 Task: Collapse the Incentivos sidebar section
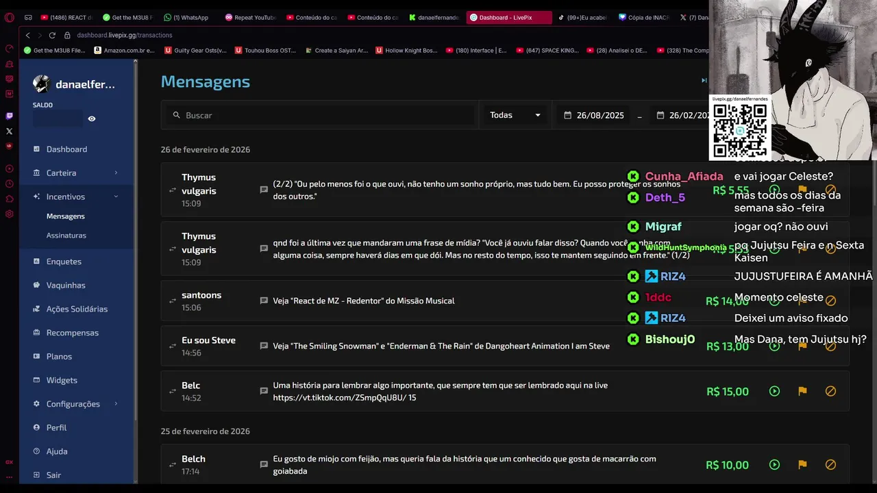[x=75, y=197]
